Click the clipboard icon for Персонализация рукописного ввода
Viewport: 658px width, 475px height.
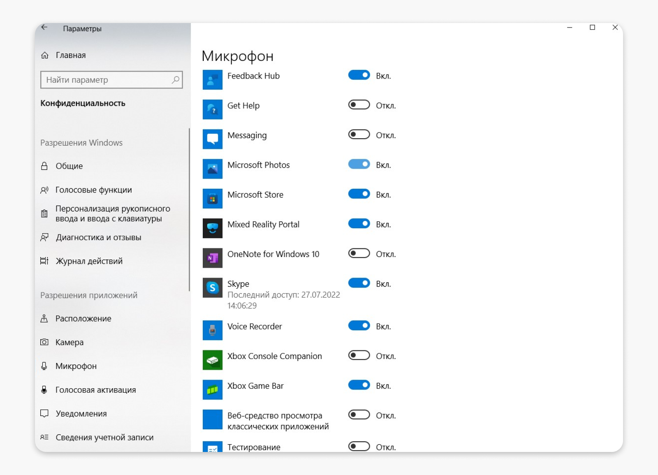(x=44, y=213)
